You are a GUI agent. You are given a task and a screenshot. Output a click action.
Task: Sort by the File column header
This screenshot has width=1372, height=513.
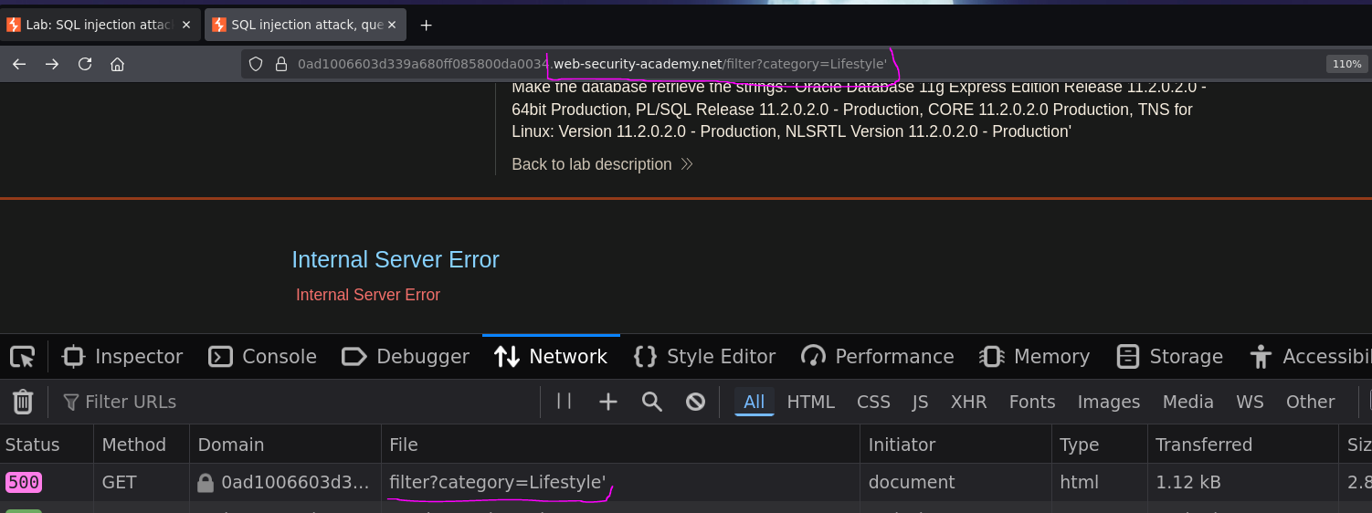click(x=620, y=445)
